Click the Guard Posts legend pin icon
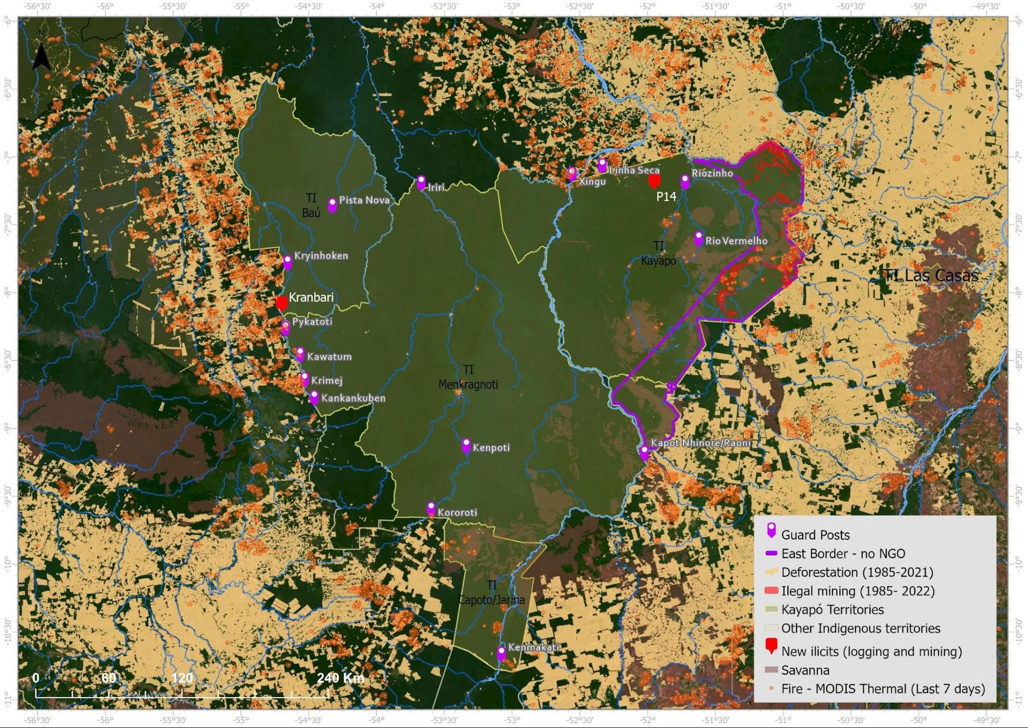 click(x=771, y=531)
